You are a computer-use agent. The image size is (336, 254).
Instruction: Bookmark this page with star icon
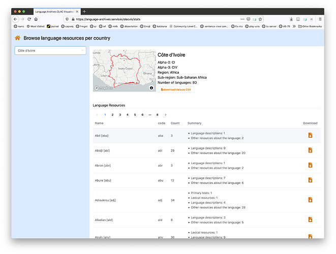point(260,19)
